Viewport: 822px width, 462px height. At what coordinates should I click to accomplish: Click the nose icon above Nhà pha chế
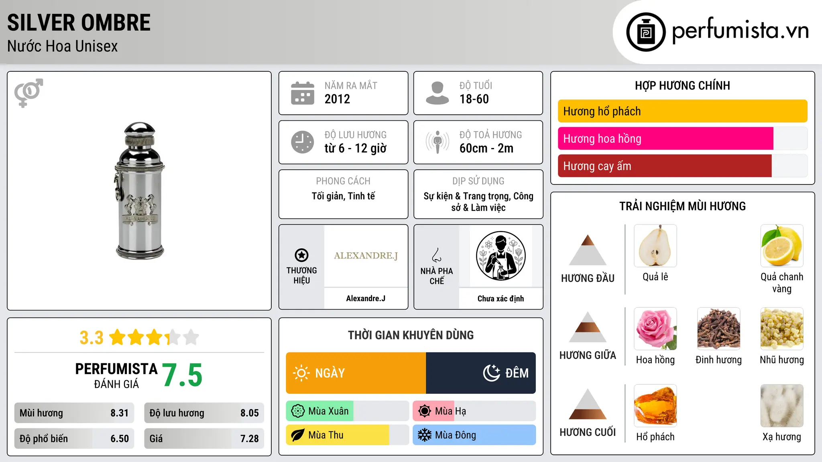437,255
